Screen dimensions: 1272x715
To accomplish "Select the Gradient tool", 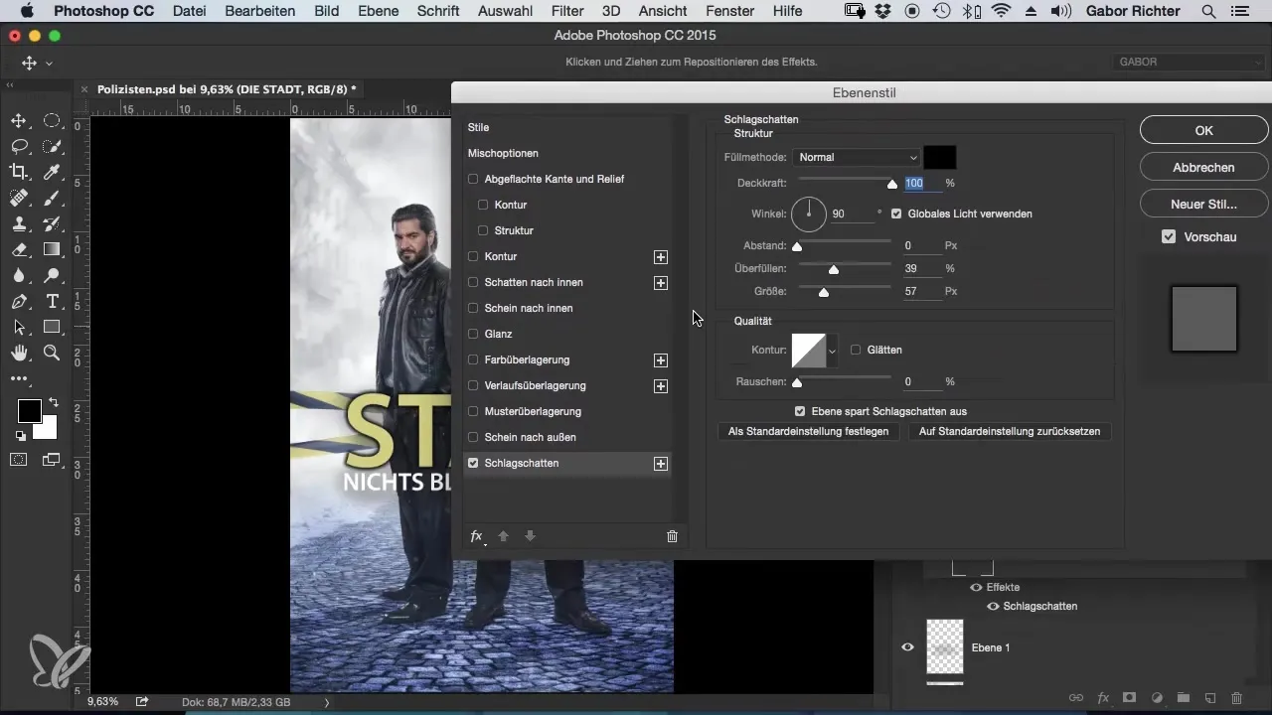I will [52, 249].
